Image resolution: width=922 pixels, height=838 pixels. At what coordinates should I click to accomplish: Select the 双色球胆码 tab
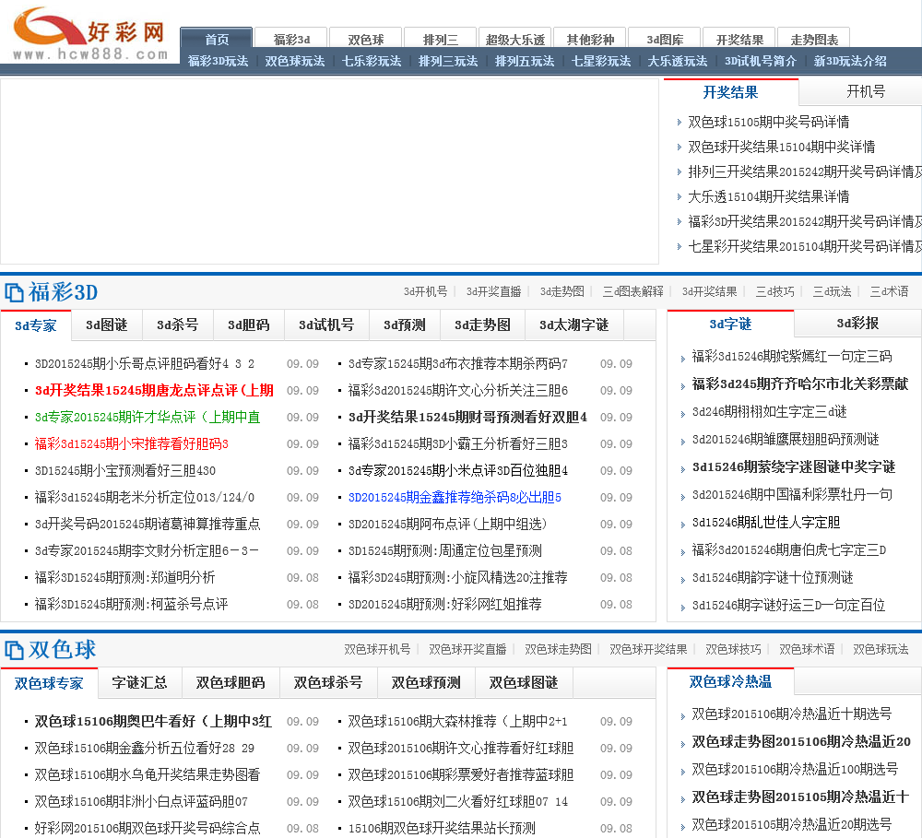[x=230, y=683]
